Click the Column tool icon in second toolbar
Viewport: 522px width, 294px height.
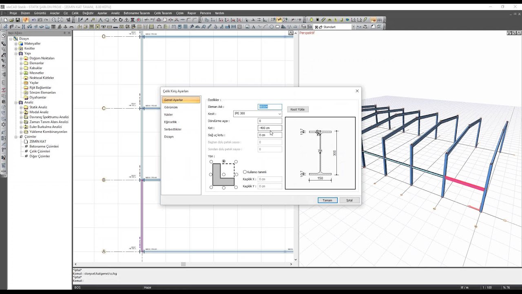click(23, 27)
